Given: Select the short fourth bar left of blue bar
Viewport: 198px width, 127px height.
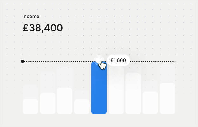Looking at the screenshot, I should click(x=82, y=107).
